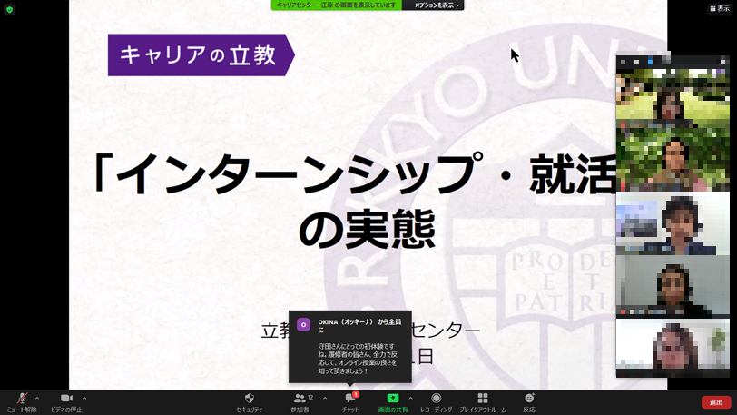Screen dimensions: 737x415
Task: Open ブレイクアウトルーム breakout rooms
Action: tap(483, 403)
